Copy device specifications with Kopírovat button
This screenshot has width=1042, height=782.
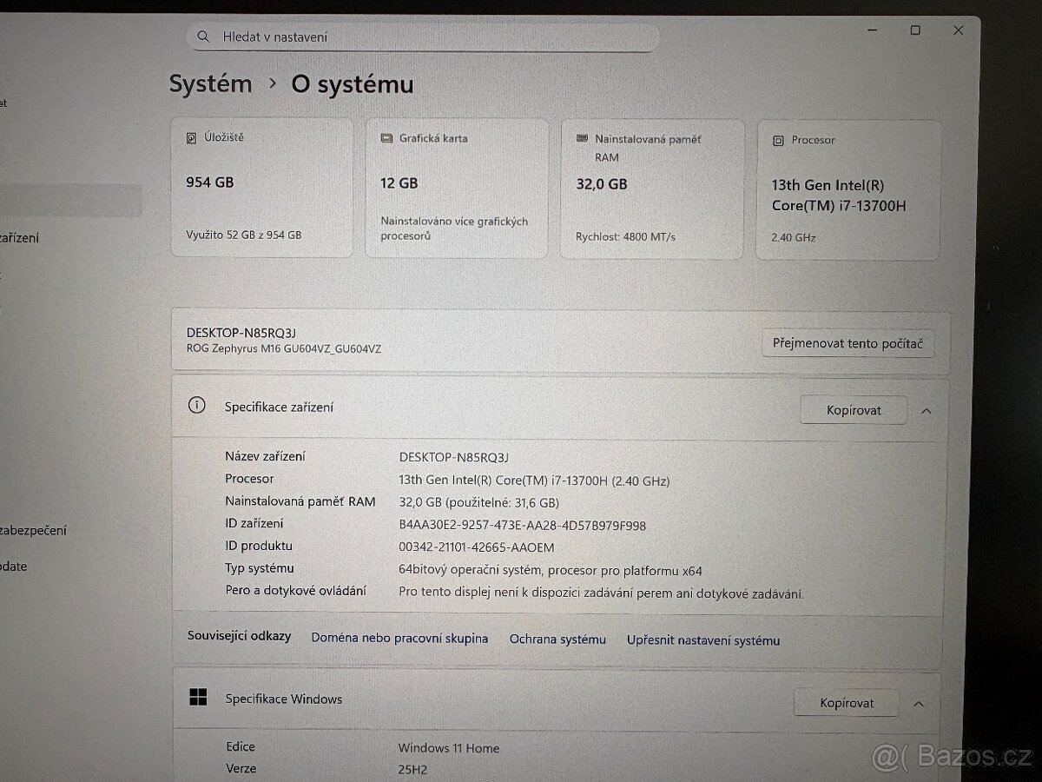coord(853,409)
